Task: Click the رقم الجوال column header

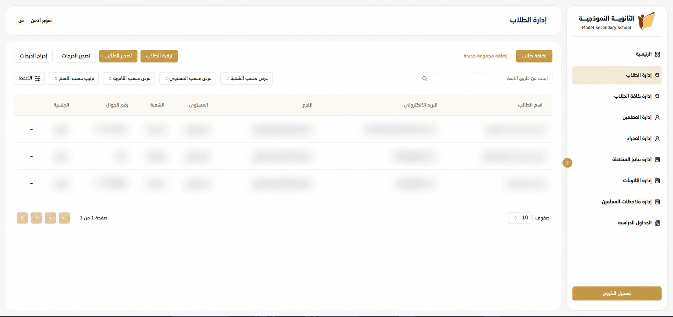Action: 117,105
